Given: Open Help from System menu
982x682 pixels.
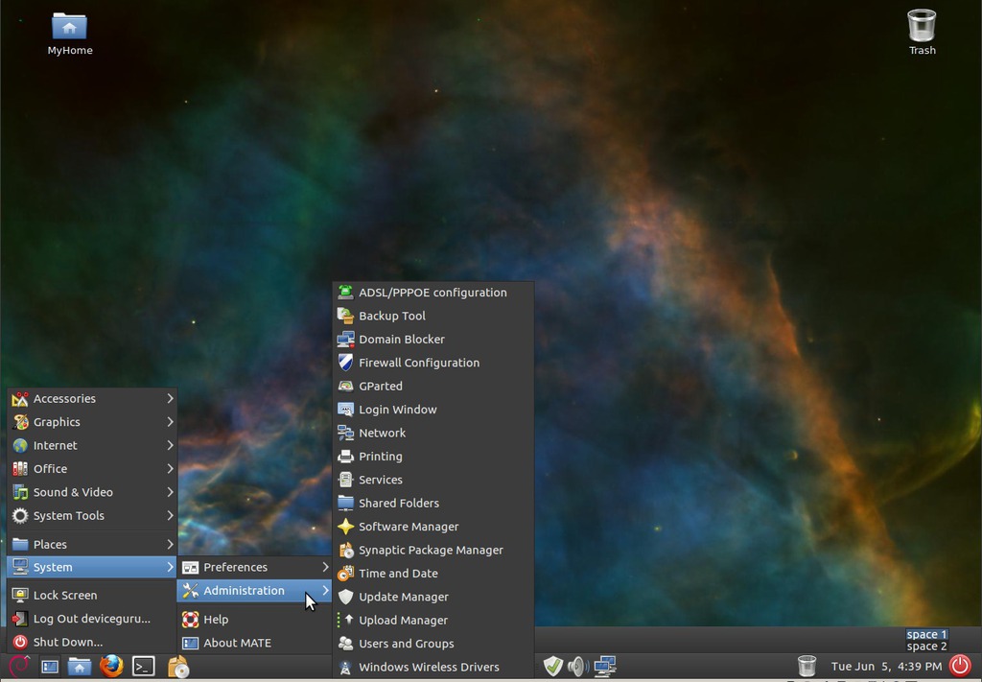Looking at the screenshot, I should (254, 620).
